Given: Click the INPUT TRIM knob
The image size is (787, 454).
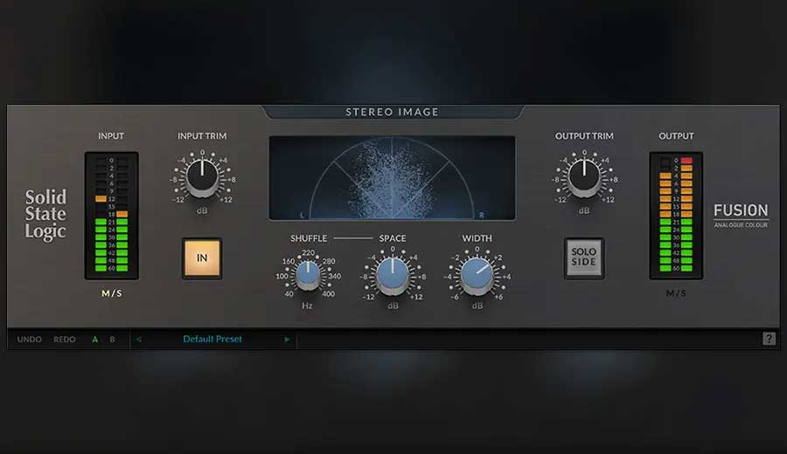Looking at the screenshot, I should [202, 177].
